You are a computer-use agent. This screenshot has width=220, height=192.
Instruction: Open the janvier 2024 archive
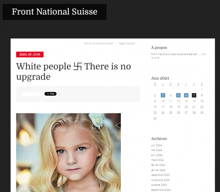(158, 170)
